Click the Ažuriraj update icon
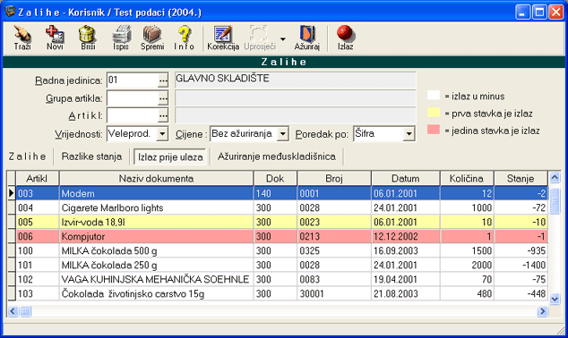 306,38
